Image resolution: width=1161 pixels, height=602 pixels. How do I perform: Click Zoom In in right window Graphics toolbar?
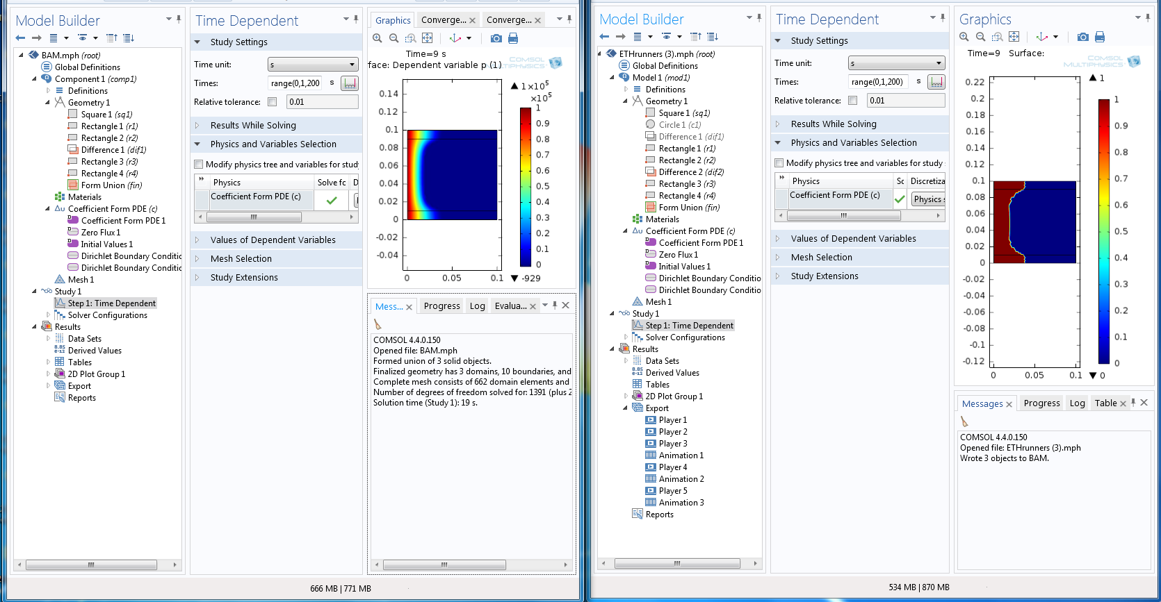964,37
